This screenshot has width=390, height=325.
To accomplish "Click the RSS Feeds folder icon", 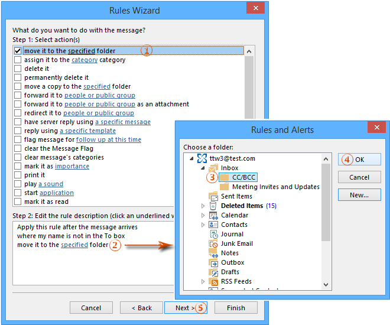I will coord(213,281).
